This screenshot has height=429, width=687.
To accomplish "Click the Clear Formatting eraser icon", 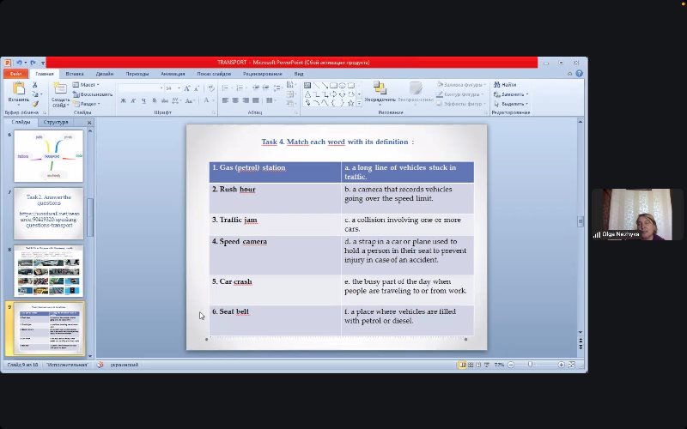I will pyautogui.click(x=211, y=88).
